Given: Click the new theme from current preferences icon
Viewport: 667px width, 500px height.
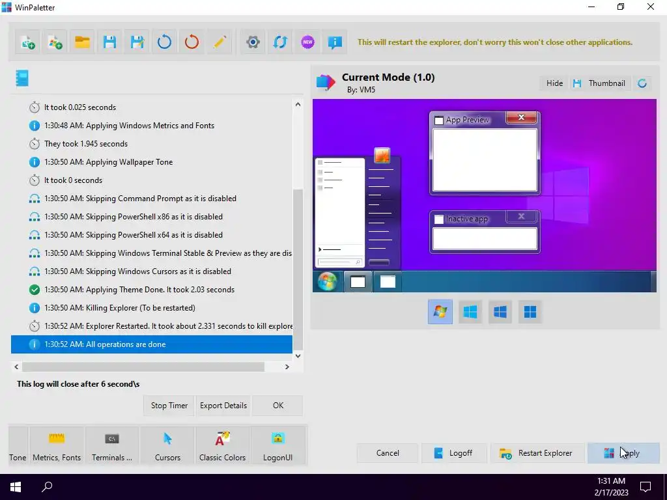Looking at the screenshot, I should tap(28, 42).
